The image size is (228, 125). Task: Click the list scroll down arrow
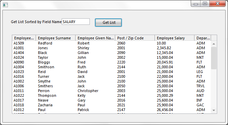(214, 110)
